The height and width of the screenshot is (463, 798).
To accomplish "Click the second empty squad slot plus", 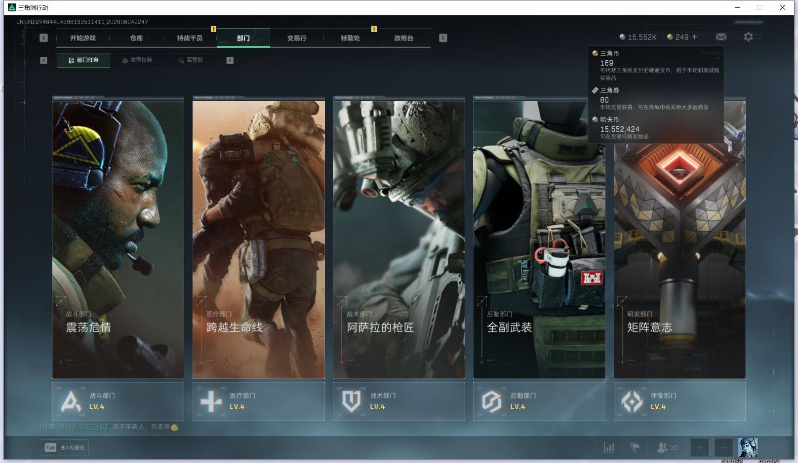I will click(723, 448).
